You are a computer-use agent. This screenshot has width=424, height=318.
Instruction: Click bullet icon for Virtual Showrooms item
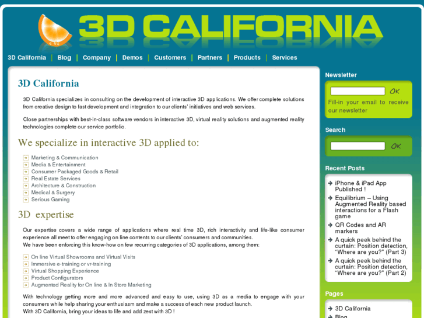[26, 257]
